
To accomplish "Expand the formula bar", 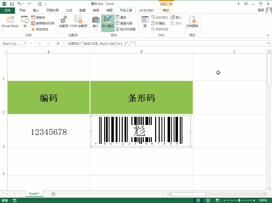I will click(x=268, y=43).
